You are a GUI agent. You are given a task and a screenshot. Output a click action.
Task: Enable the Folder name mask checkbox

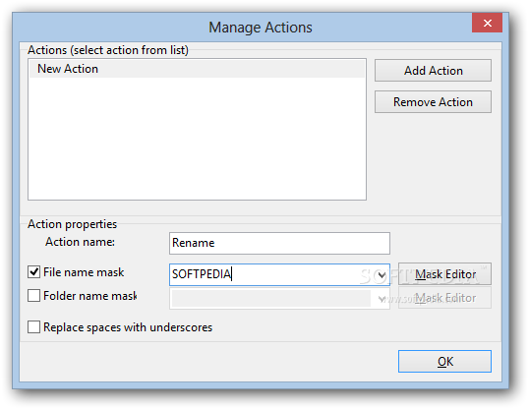[33, 296]
